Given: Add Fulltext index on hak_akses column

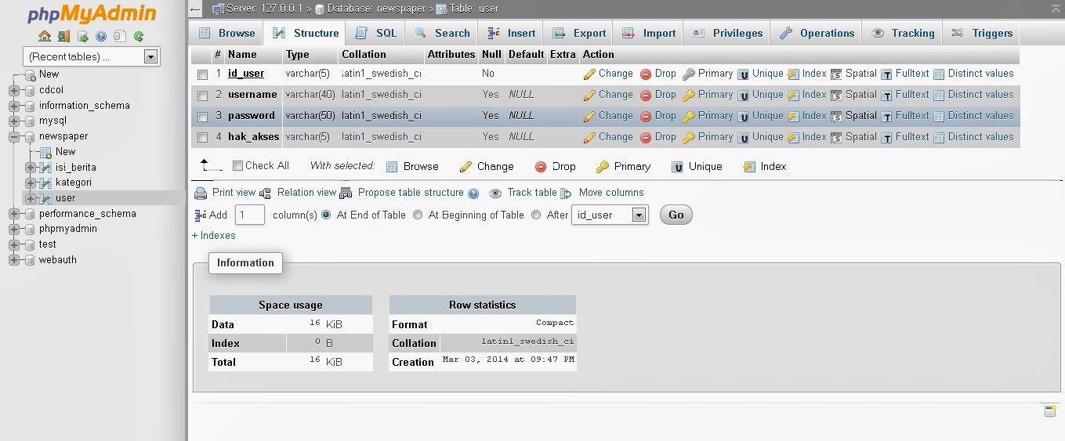Looking at the screenshot, I should (905, 137).
